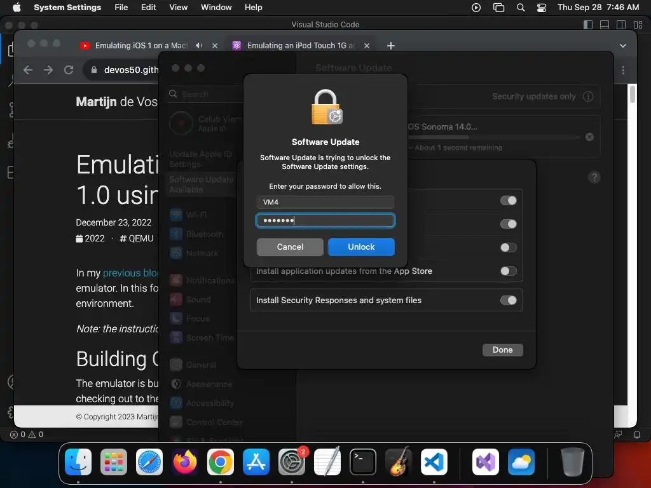Open VS Code notifications bell
The height and width of the screenshot is (488, 651).
point(637,435)
